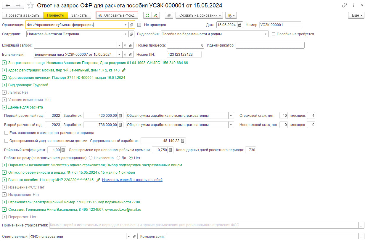Image resolution: width=365 pixels, height=241 pixels.
Task: Open the print/report icon dropdown
Action: (x=231, y=15)
